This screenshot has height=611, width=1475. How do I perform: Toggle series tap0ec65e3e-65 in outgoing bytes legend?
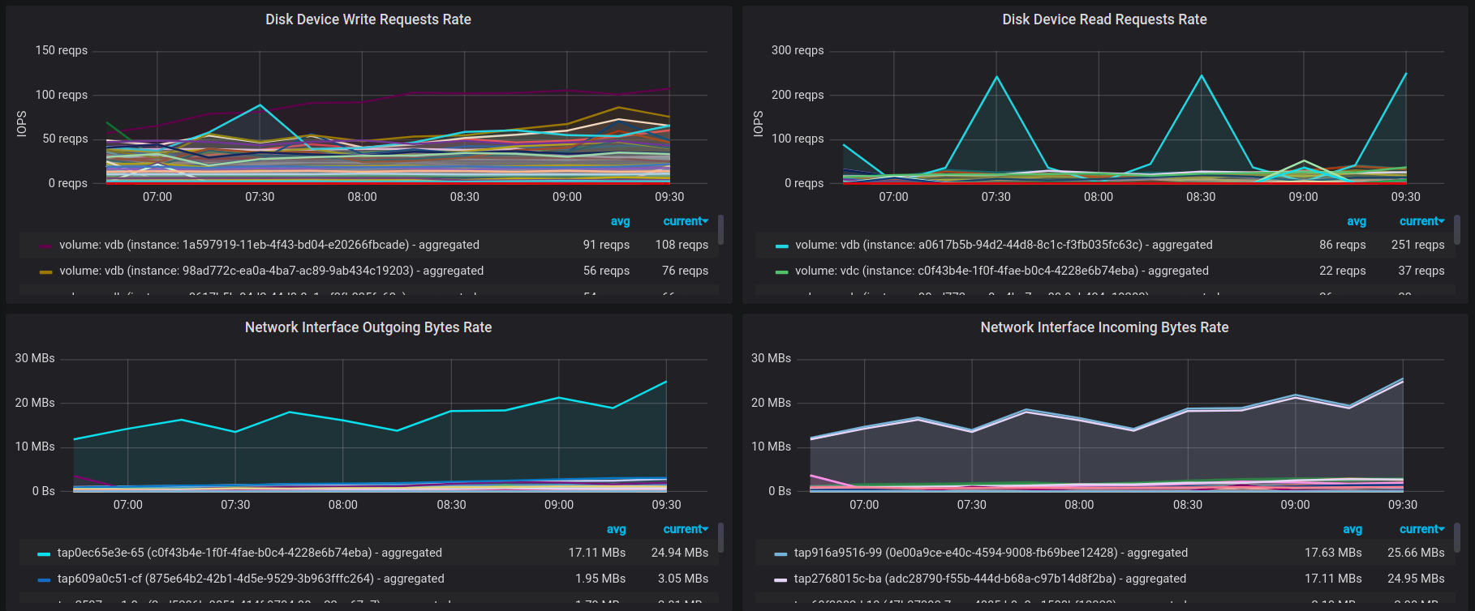(250, 553)
